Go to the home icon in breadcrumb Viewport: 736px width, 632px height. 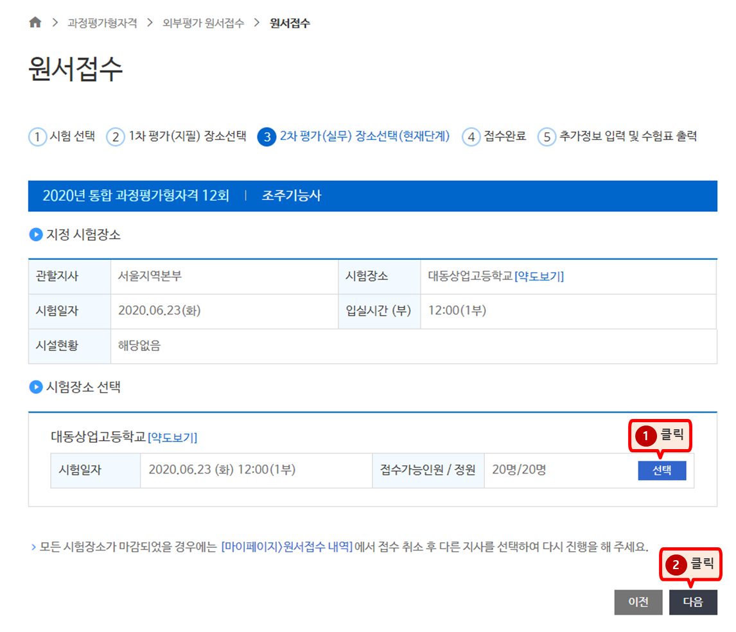coord(35,22)
